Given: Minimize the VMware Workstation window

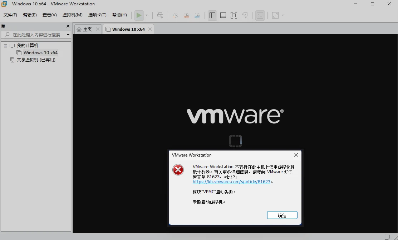Looking at the screenshot, I should (356, 4).
